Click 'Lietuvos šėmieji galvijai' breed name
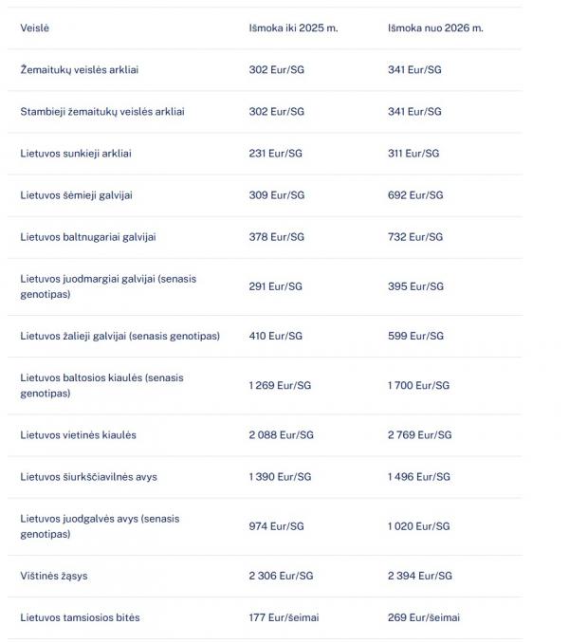The width and height of the screenshot is (569, 643). pos(77,195)
